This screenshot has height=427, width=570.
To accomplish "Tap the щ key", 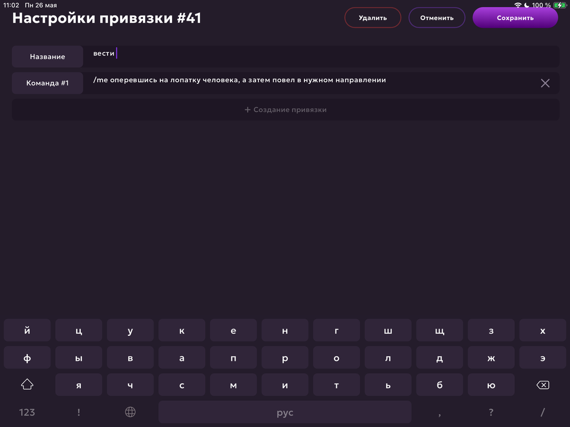I will [440, 330].
